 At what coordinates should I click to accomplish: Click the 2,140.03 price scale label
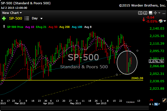coord(157,28)
